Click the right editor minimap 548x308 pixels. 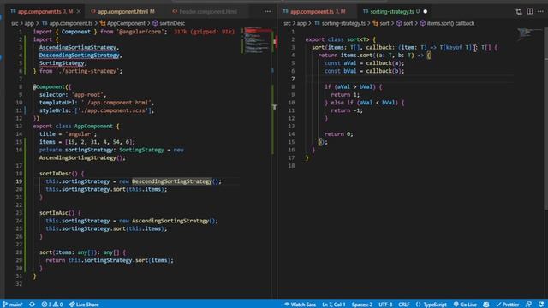point(529,33)
